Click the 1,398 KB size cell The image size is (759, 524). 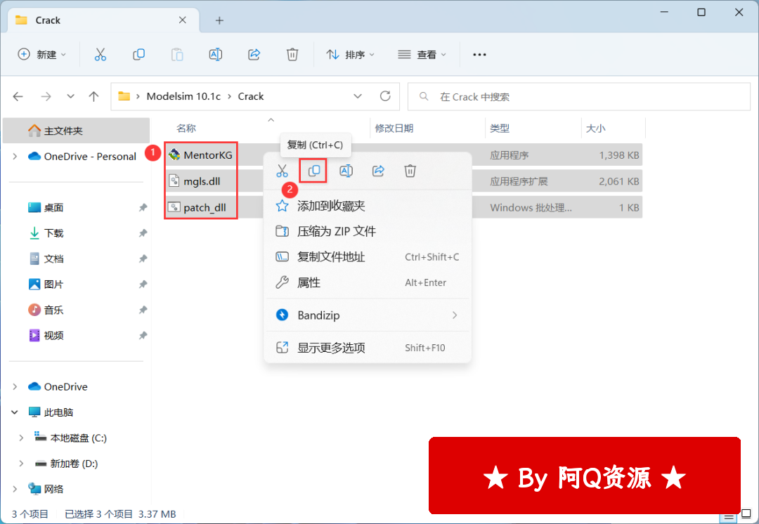coord(619,155)
